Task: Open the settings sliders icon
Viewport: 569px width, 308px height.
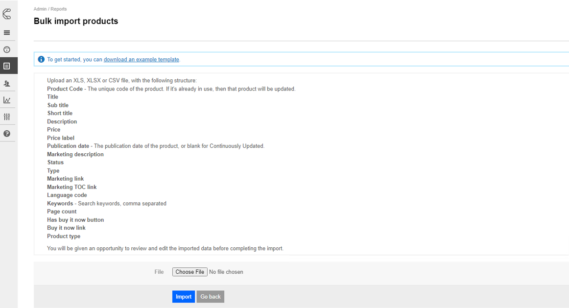Action: pos(7,117)
